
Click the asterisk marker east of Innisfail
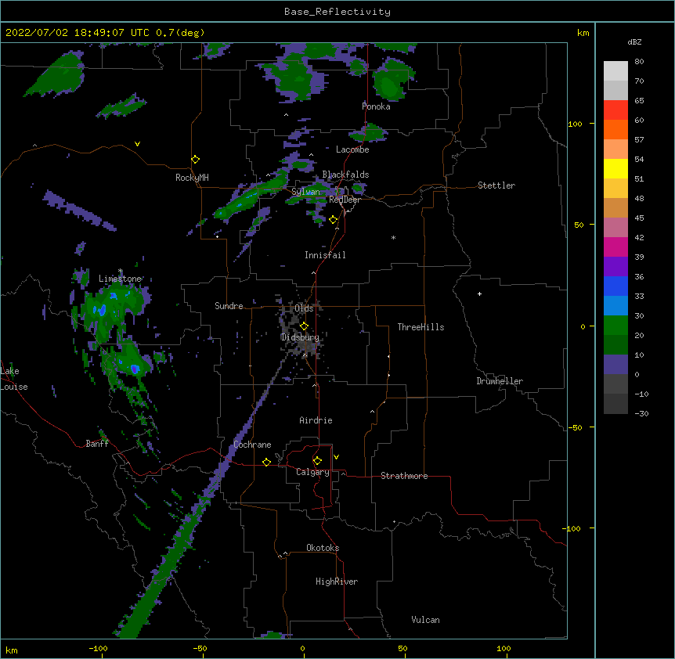393,237
